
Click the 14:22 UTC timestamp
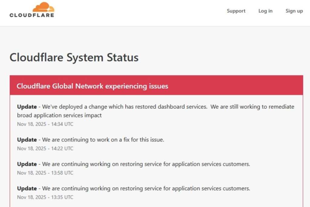pyautogui.click(x=45, y=149)
